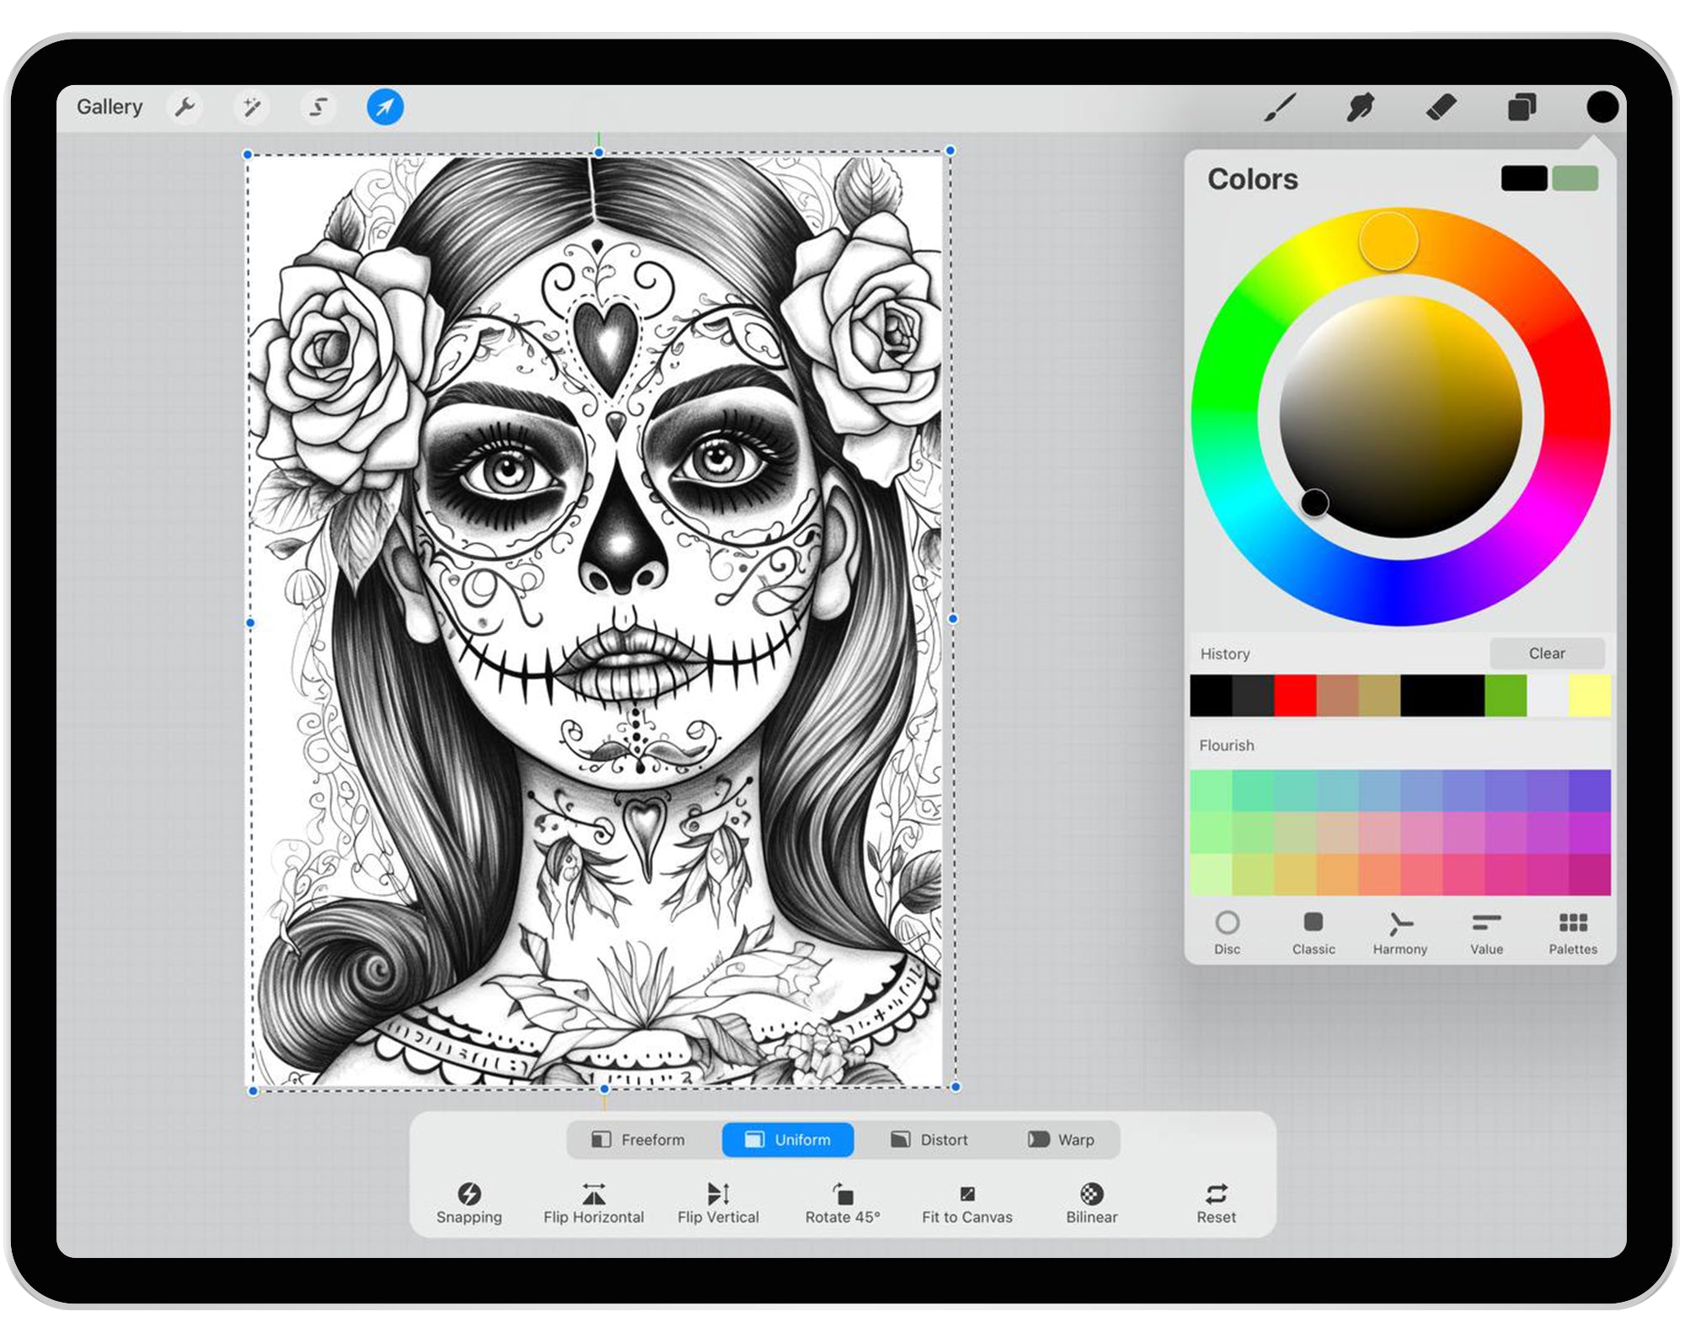1685x1338 pixels.
Task: Open the Selection tool
Action: tap(318, 107)
